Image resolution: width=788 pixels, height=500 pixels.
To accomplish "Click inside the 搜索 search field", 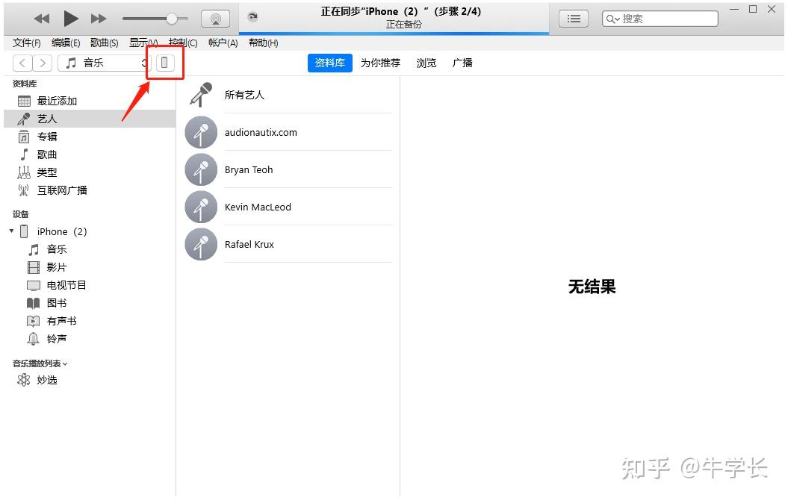I will pyautogui.click(x=665, y=18).
